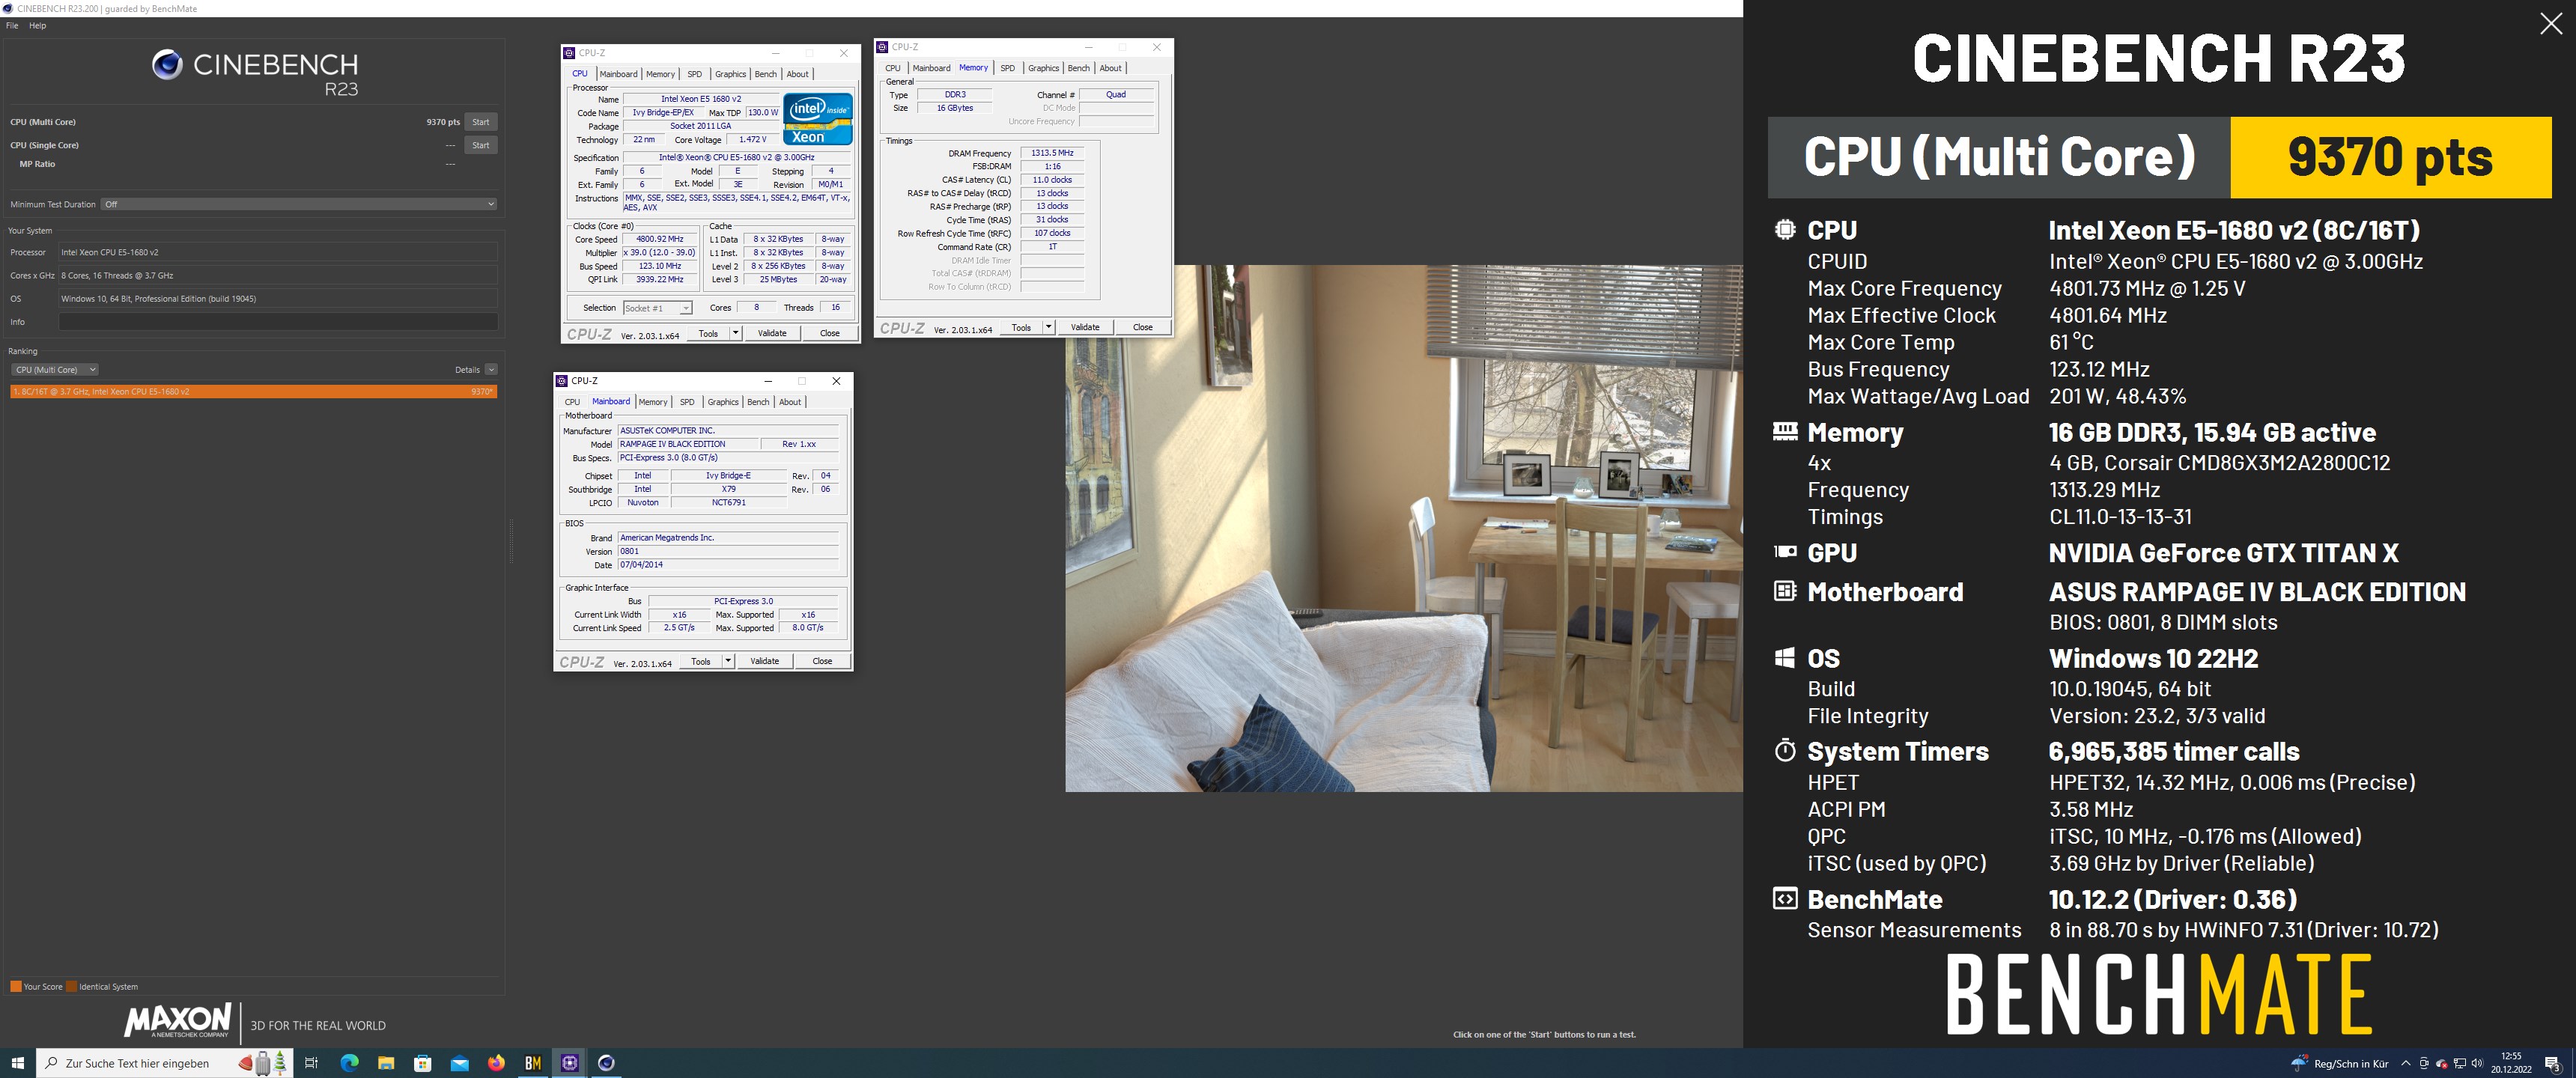This screenshot has width=2576, height=1078.
Task: Open the CPU (Multi Core) ranking dropdown
Action: click(x=55, y=370)
